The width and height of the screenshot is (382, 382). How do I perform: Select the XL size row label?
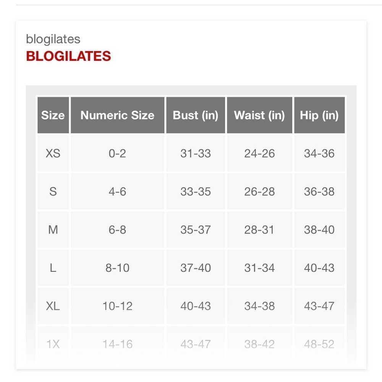pos(53,306)
